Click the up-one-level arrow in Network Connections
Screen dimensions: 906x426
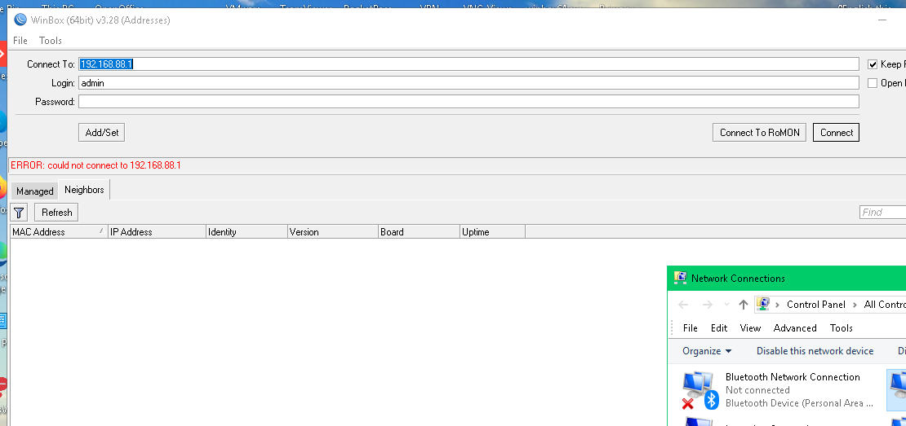tap(743, 305)
